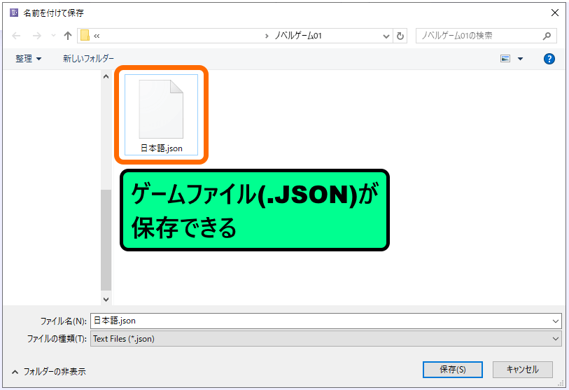The height and width of the screenshot is (390, 569).
Task: Click the キャンセル button
Action: 522,369
